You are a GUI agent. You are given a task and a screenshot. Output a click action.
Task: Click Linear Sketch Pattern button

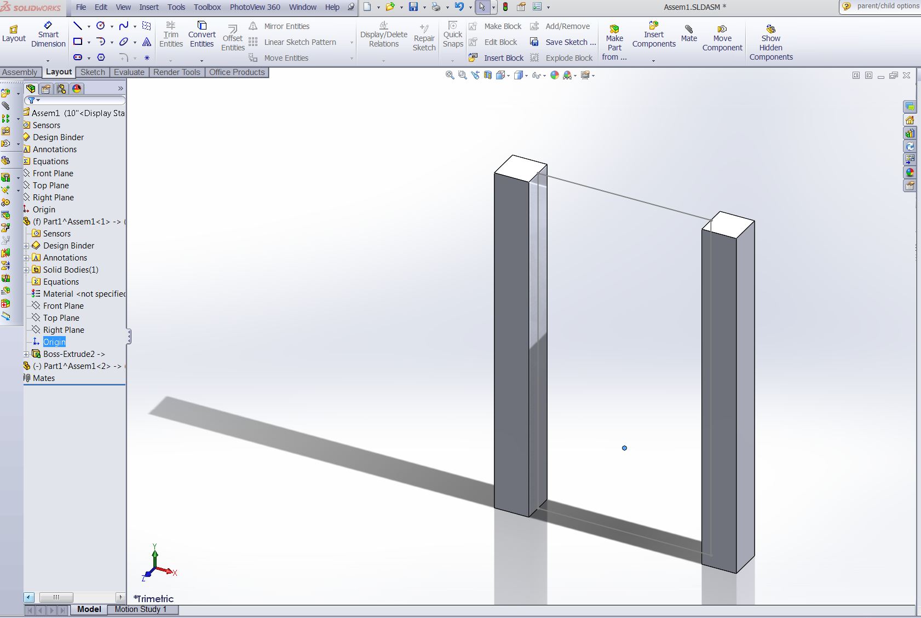click(293, 42)
